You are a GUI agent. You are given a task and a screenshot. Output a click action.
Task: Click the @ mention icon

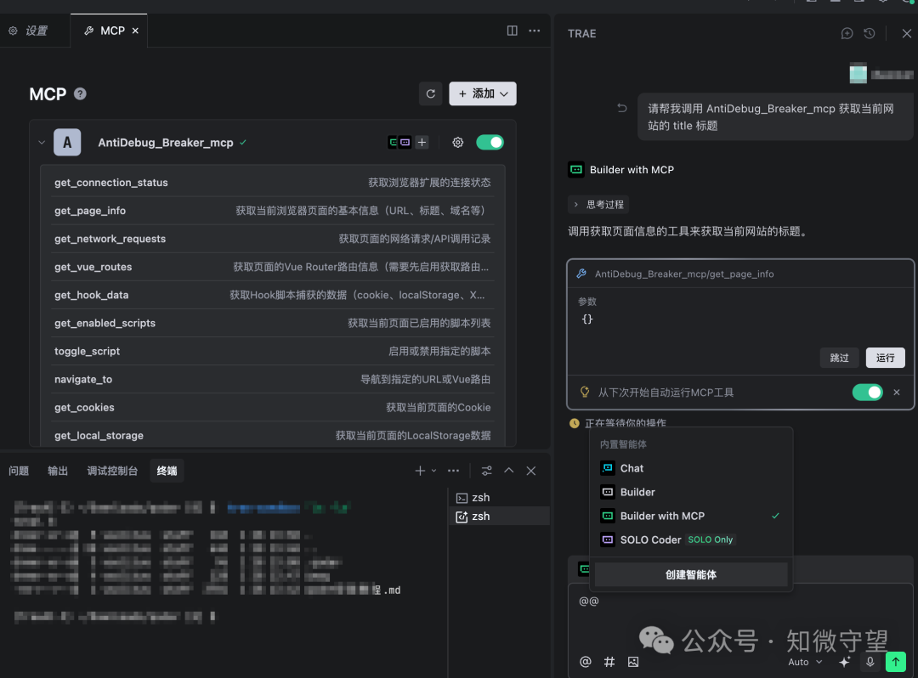(x=585, y=662)
